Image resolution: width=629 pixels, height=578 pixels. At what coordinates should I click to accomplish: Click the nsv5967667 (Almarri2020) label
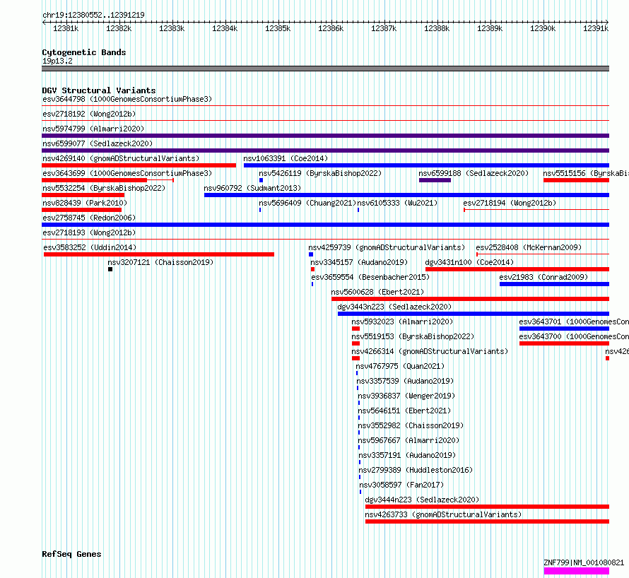(x=408, y=440)
